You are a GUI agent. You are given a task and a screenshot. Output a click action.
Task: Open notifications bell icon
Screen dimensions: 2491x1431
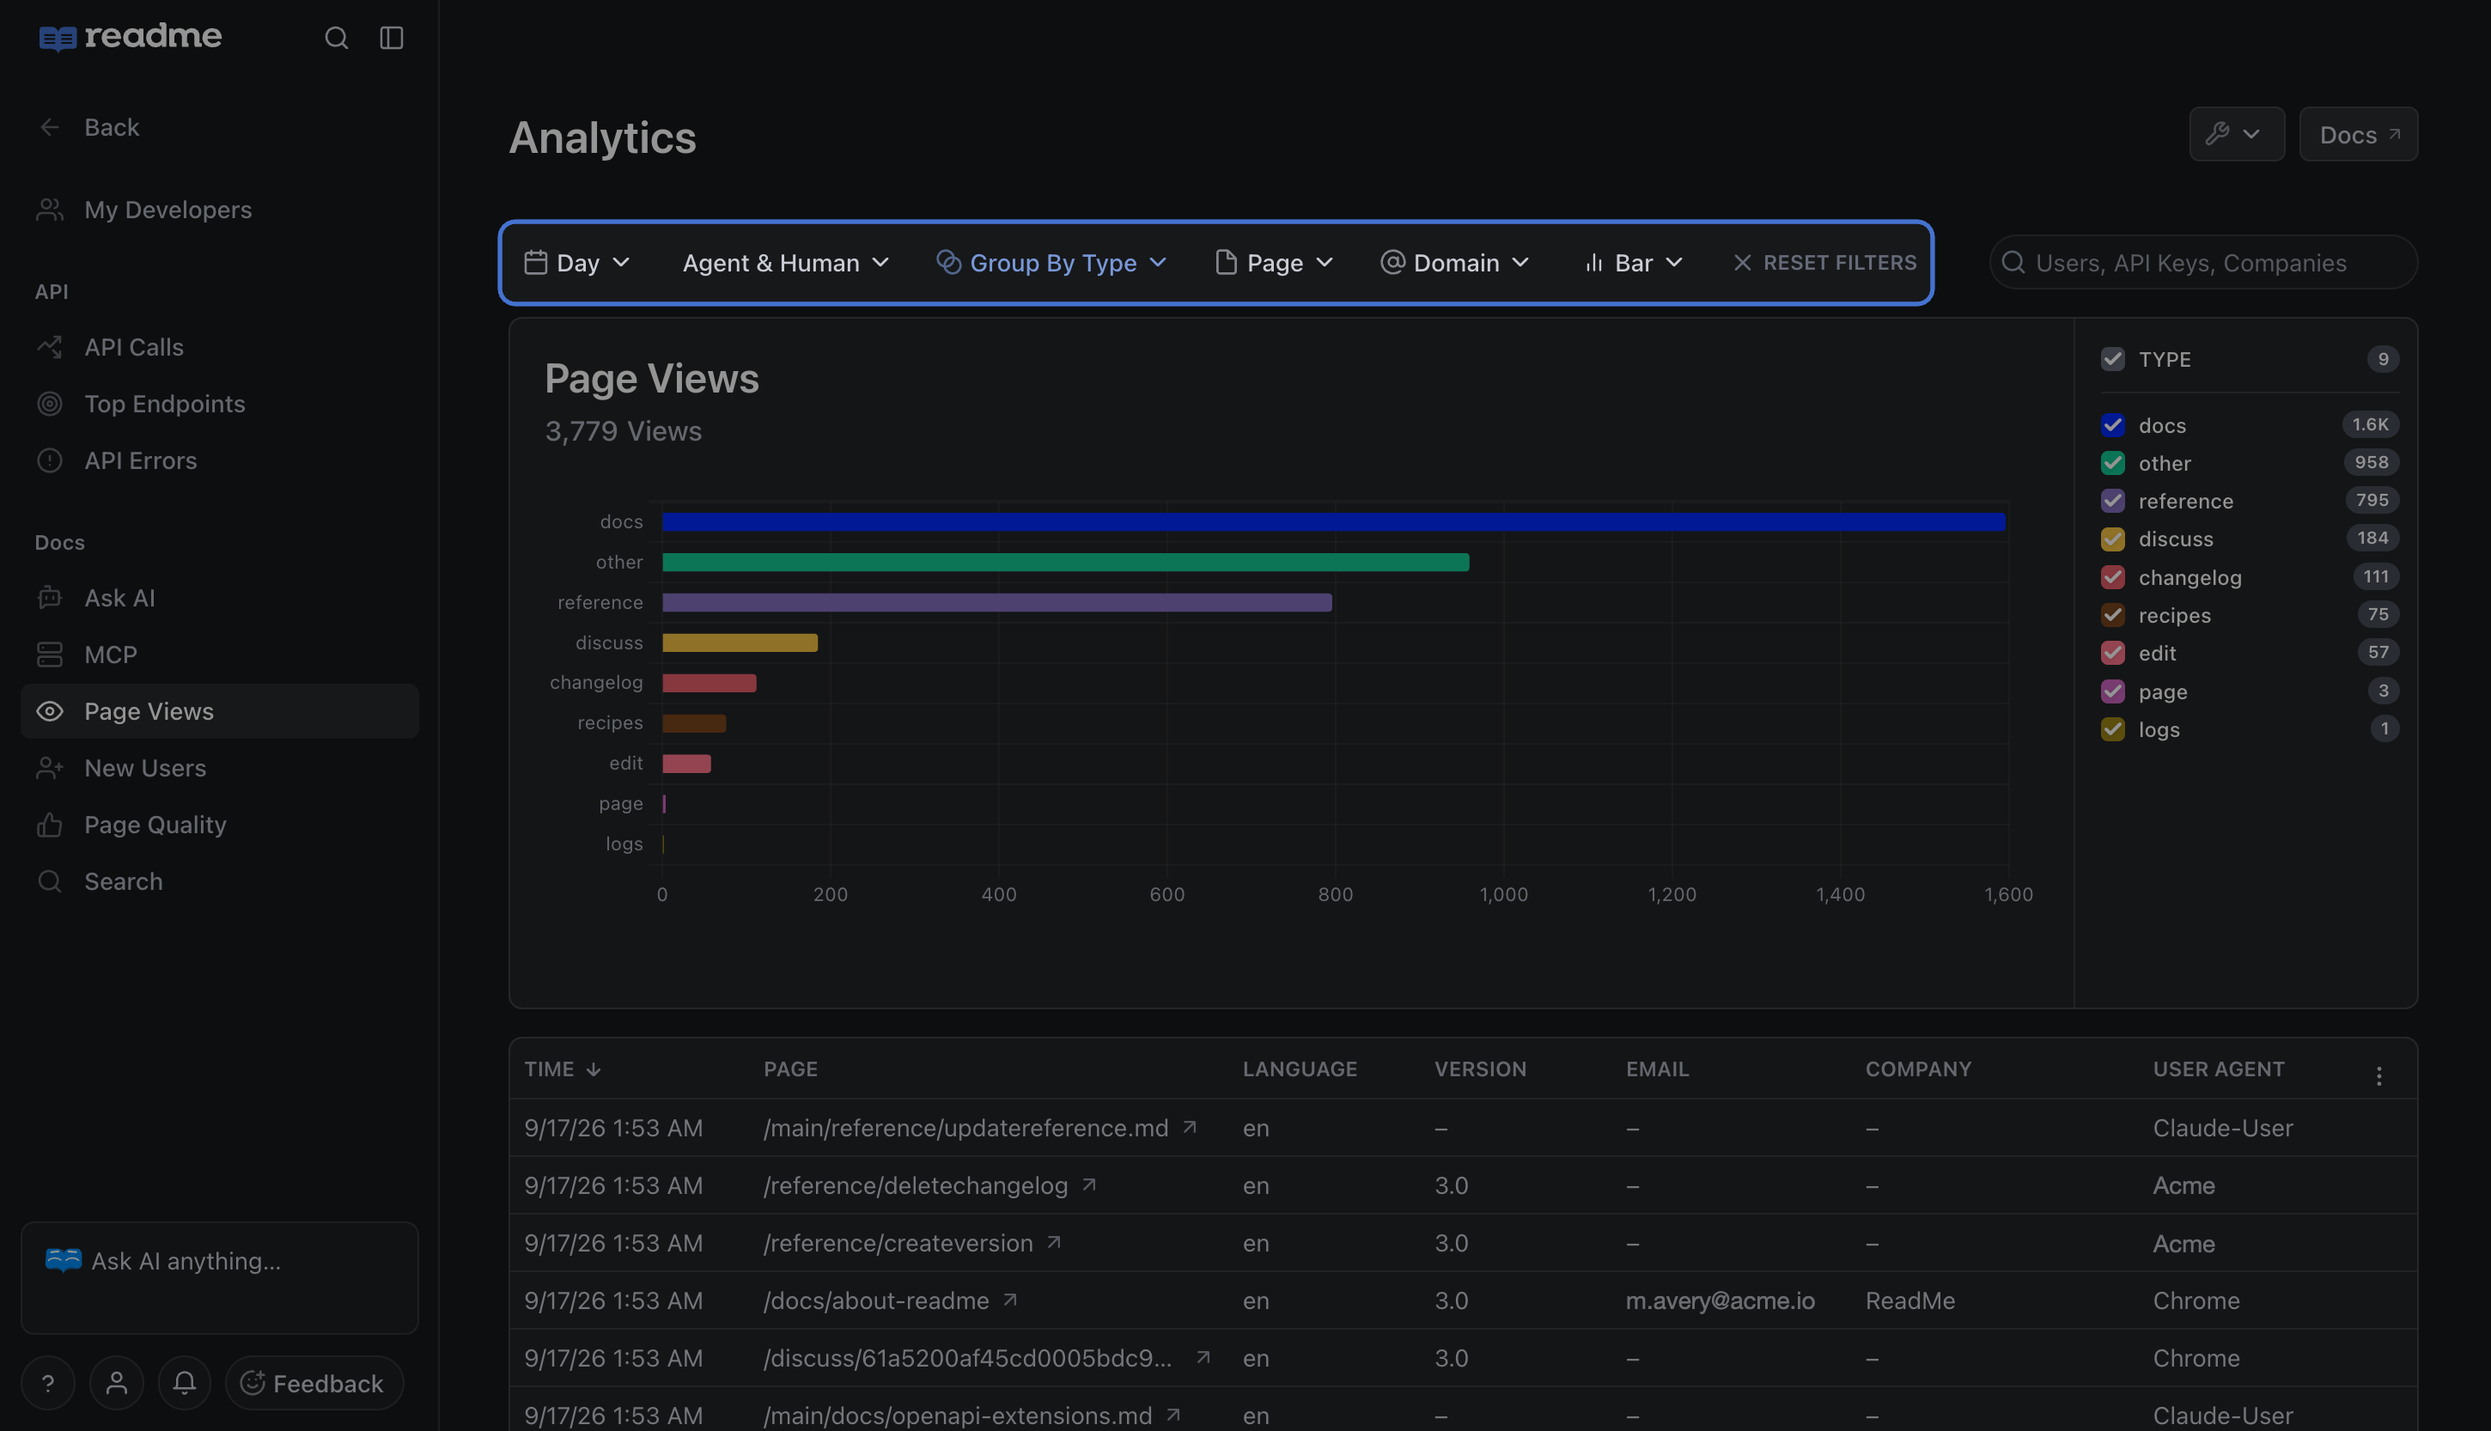[184, 1383]
